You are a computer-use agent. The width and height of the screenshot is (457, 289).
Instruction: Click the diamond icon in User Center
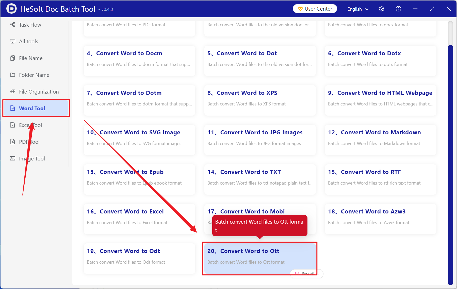tap(300, 9)
